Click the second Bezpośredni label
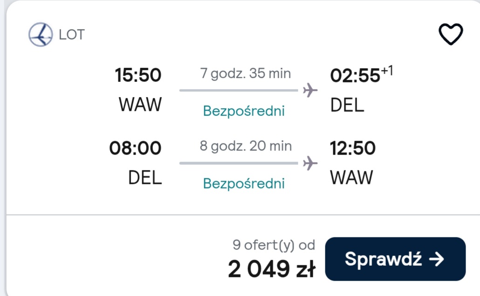480x296 pixels. tap(244, 184)
